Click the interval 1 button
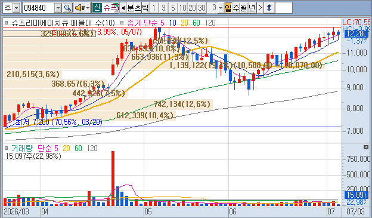The width and height of the screenshot is (372, 218). [x=154, y=8]
